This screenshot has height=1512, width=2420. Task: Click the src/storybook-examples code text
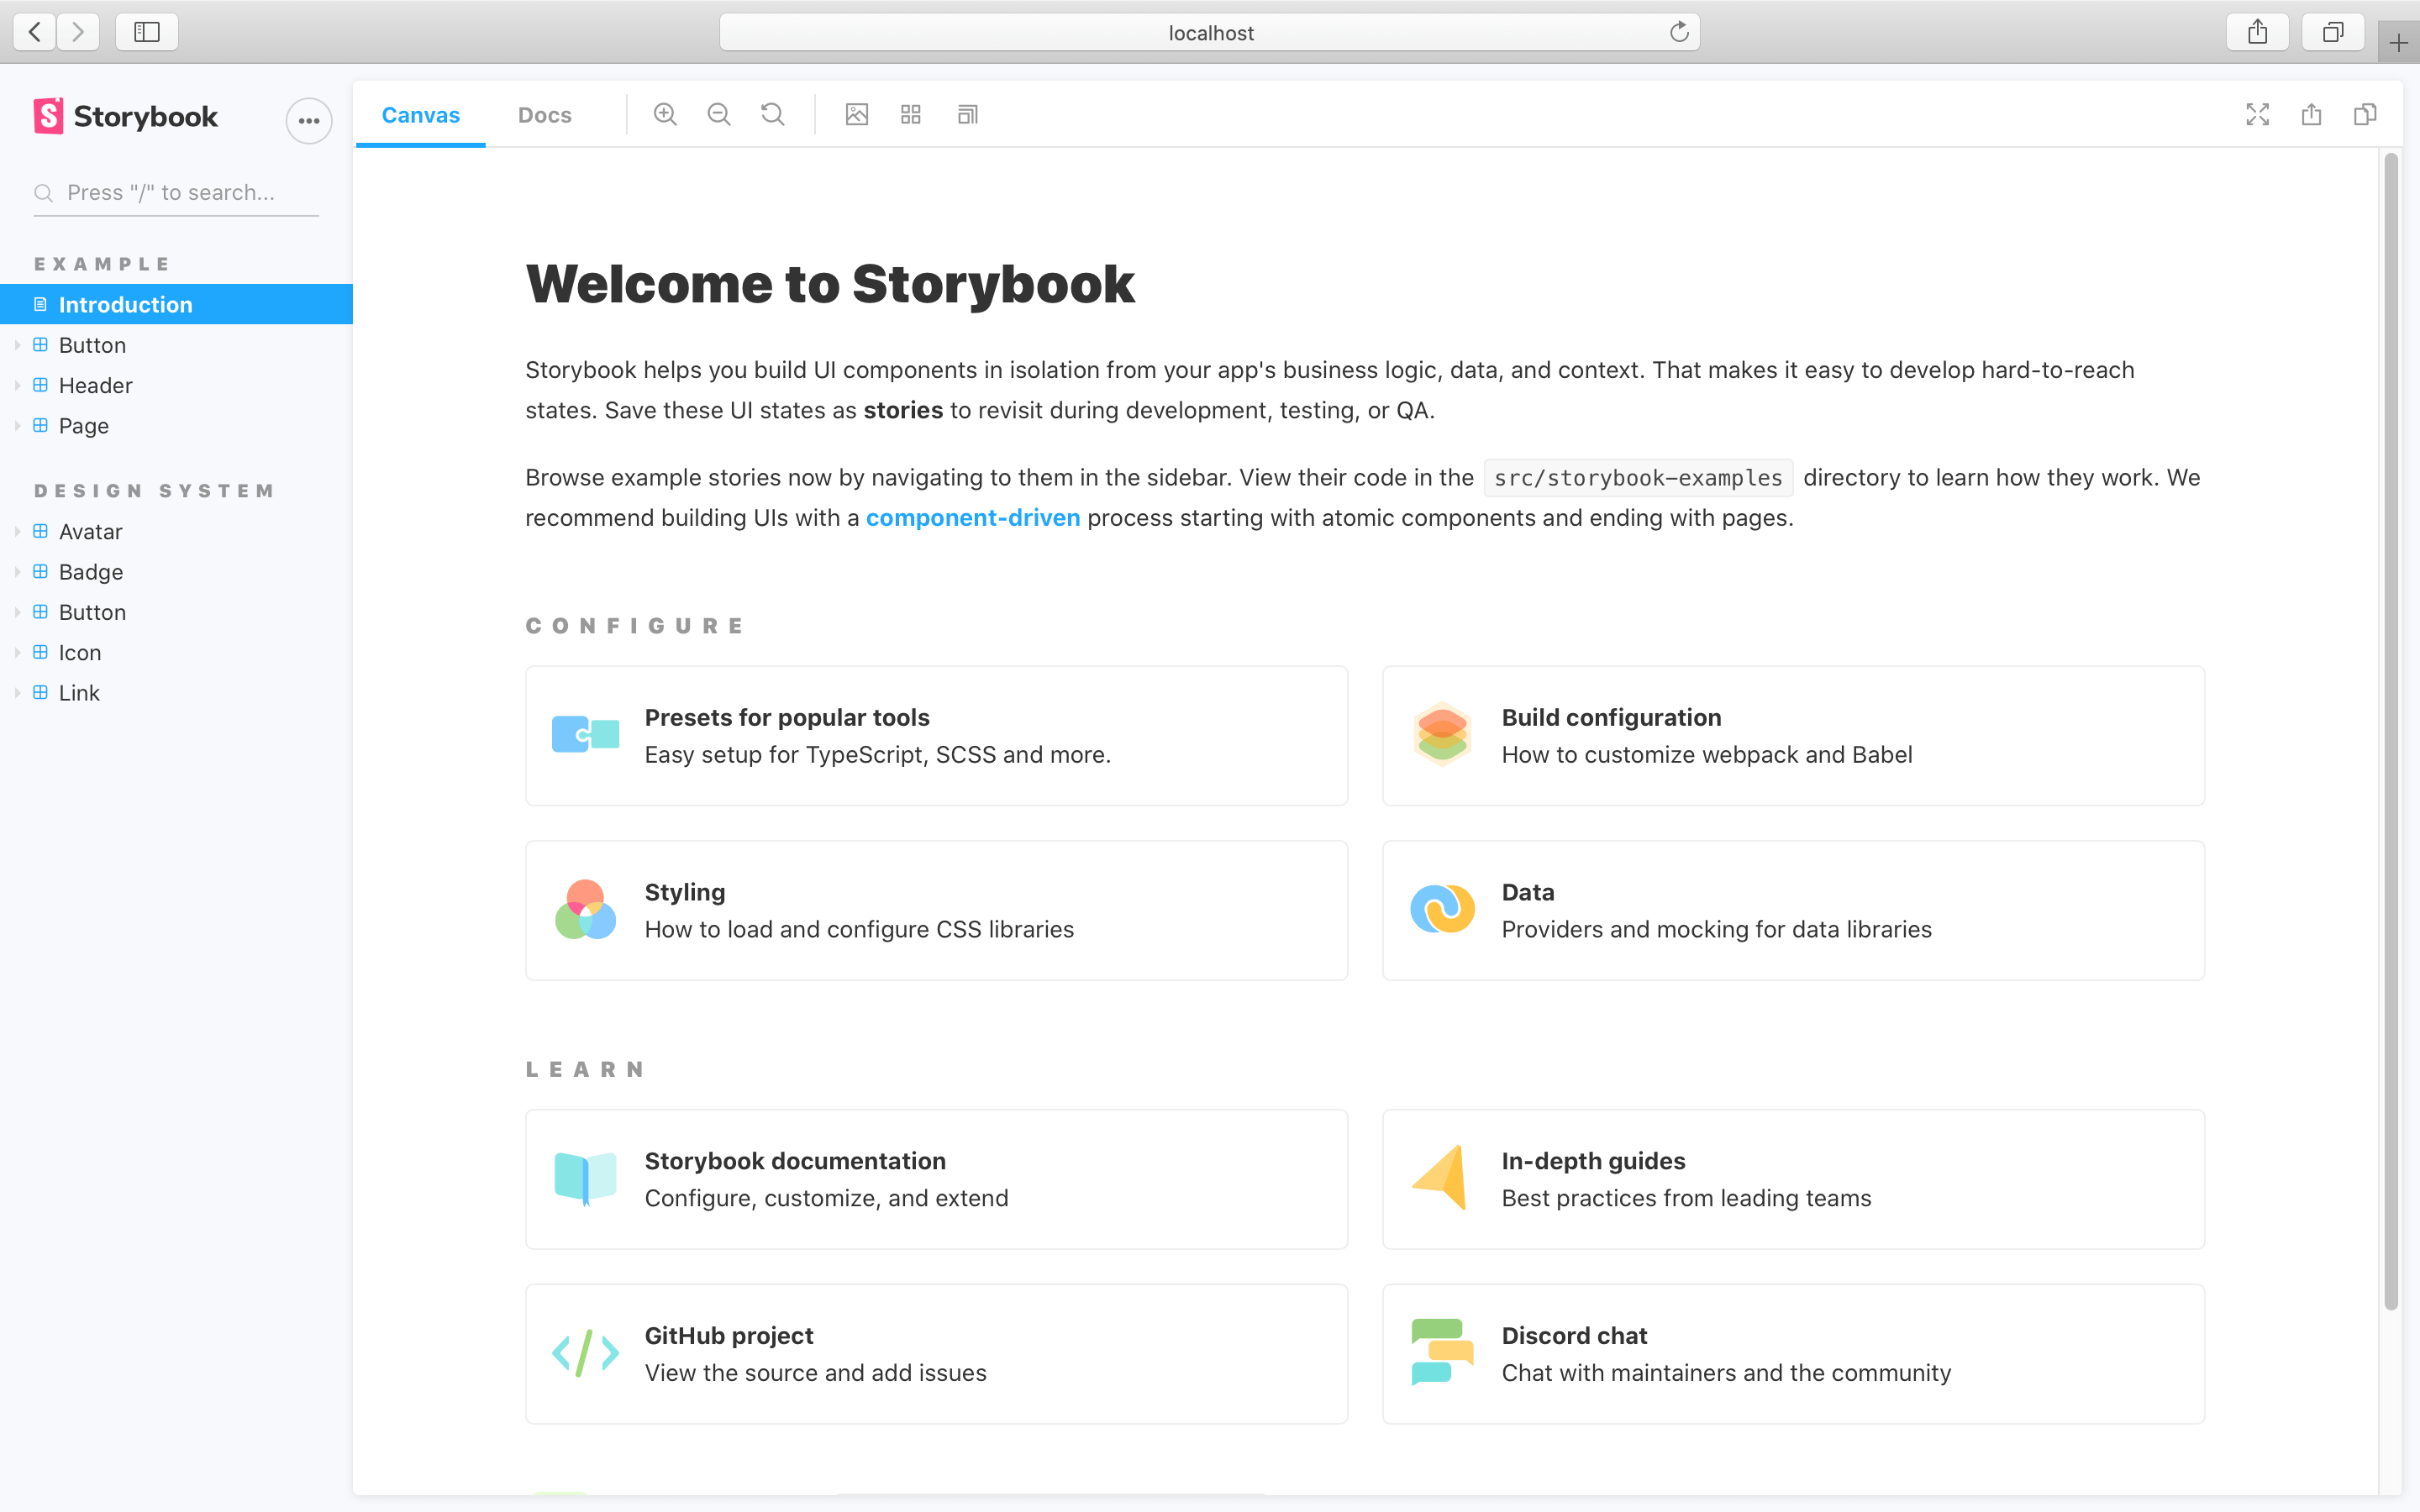(1638, 478)
